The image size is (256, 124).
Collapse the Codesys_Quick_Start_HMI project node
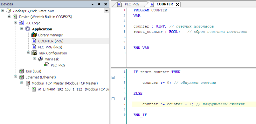pyautogui.click(x=3, y=10)
